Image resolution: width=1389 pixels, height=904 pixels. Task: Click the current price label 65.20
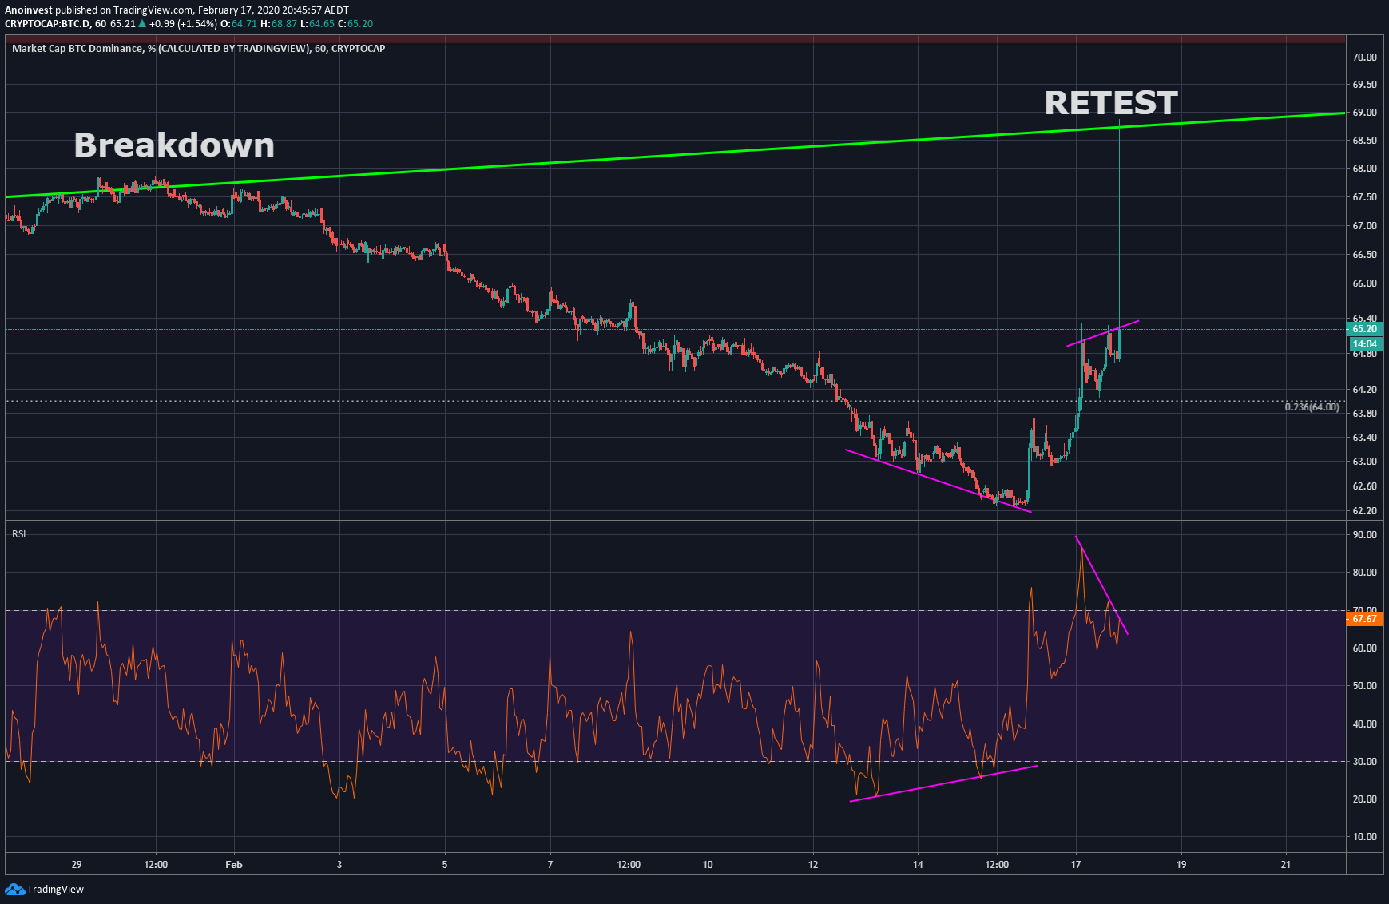point(1365,329)
